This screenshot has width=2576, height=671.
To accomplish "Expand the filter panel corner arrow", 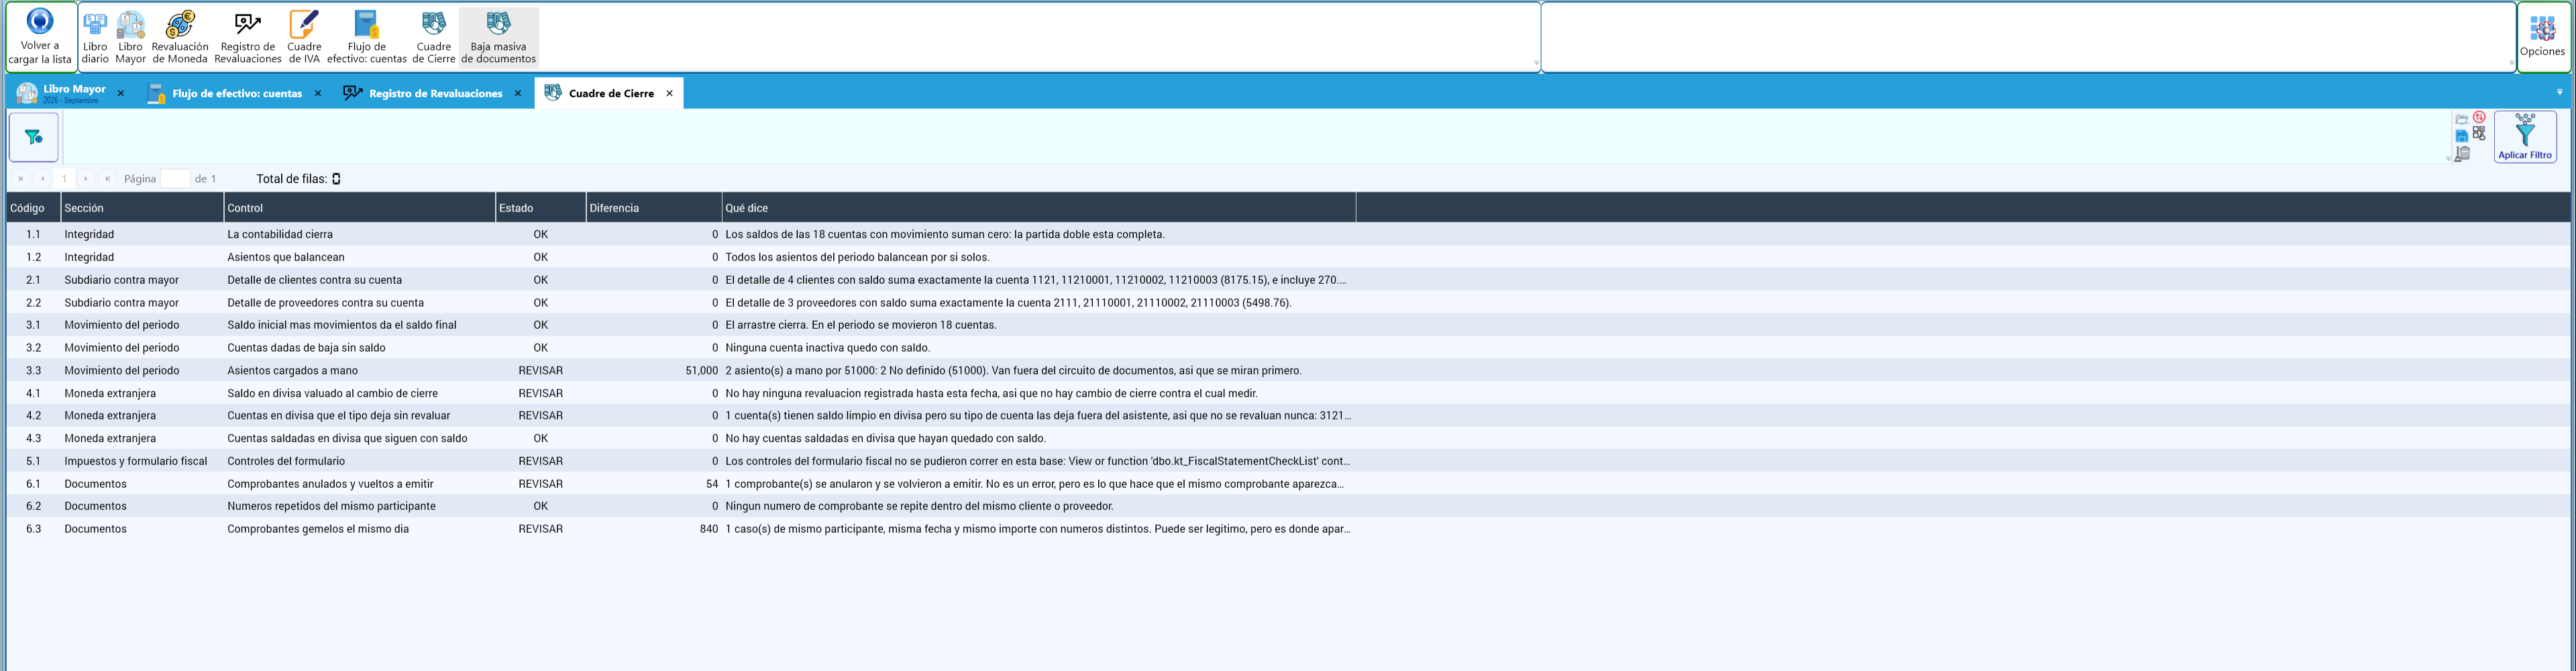I will click(x=2449, y=159).
